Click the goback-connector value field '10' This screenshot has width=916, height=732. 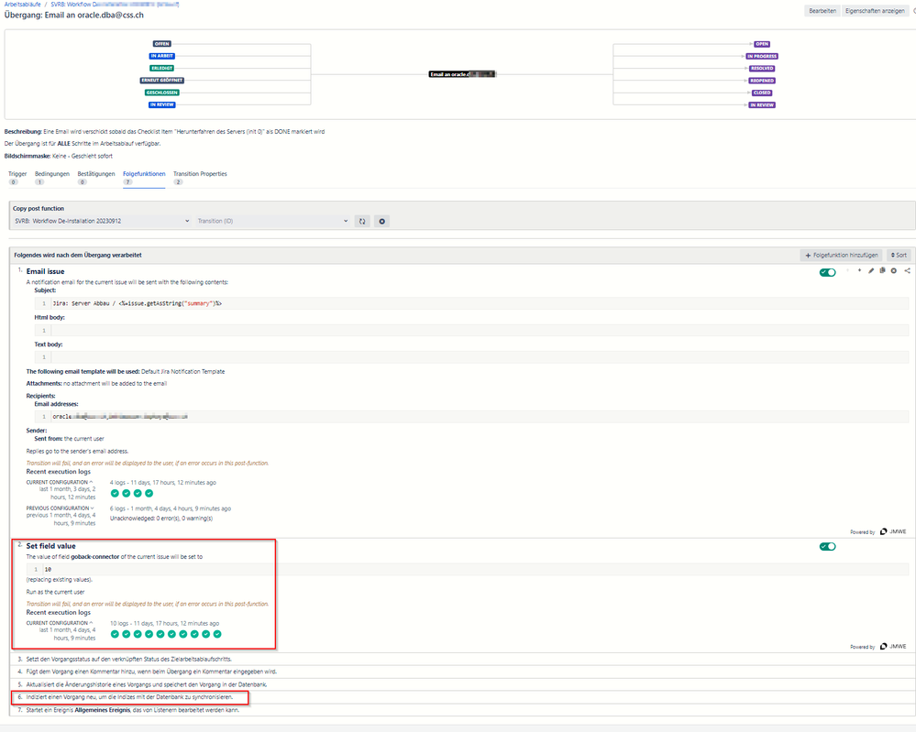click(468, 569)
